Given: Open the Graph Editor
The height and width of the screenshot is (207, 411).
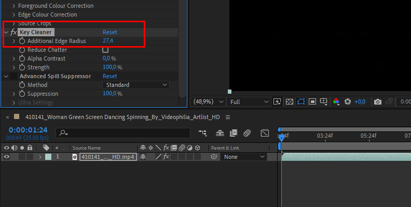Looking at the screenshot, I should click(x=265, y=133).
